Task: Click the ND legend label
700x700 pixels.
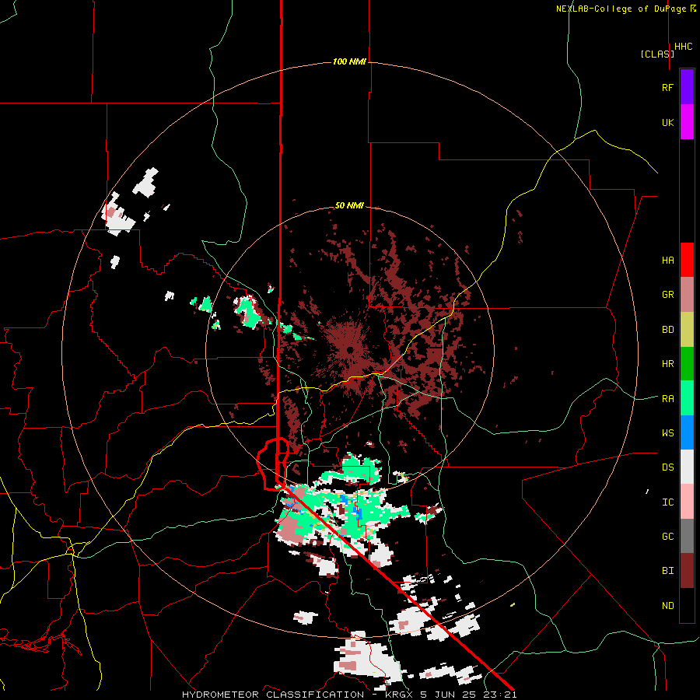Action: click(x=668, y=606)
